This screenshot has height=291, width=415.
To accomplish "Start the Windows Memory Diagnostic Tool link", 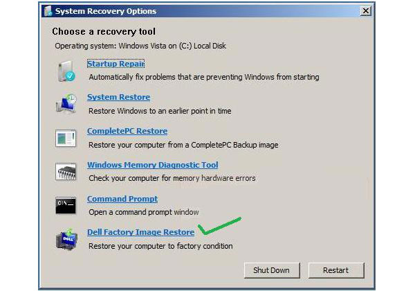I will (x=153, y=165).
